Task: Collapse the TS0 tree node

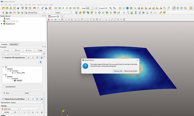Action: [3, 67]
